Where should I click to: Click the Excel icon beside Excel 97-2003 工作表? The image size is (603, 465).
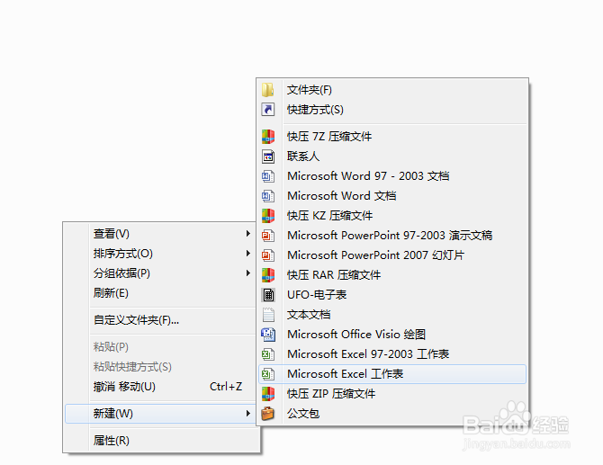tap(268, 354)
